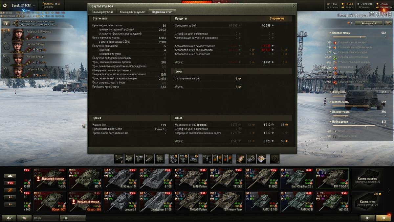Select the E 100 tank thumbnail
This screenshot has height=222, width=394.
pos(156,178)
